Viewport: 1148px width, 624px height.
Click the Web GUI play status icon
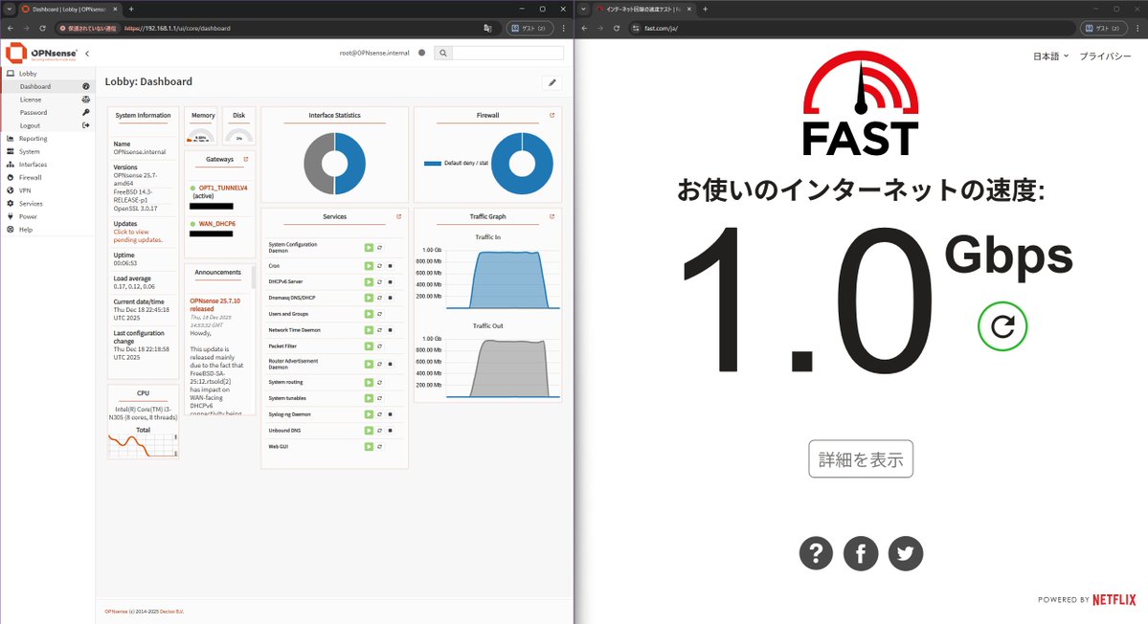[x=369, y=446]
